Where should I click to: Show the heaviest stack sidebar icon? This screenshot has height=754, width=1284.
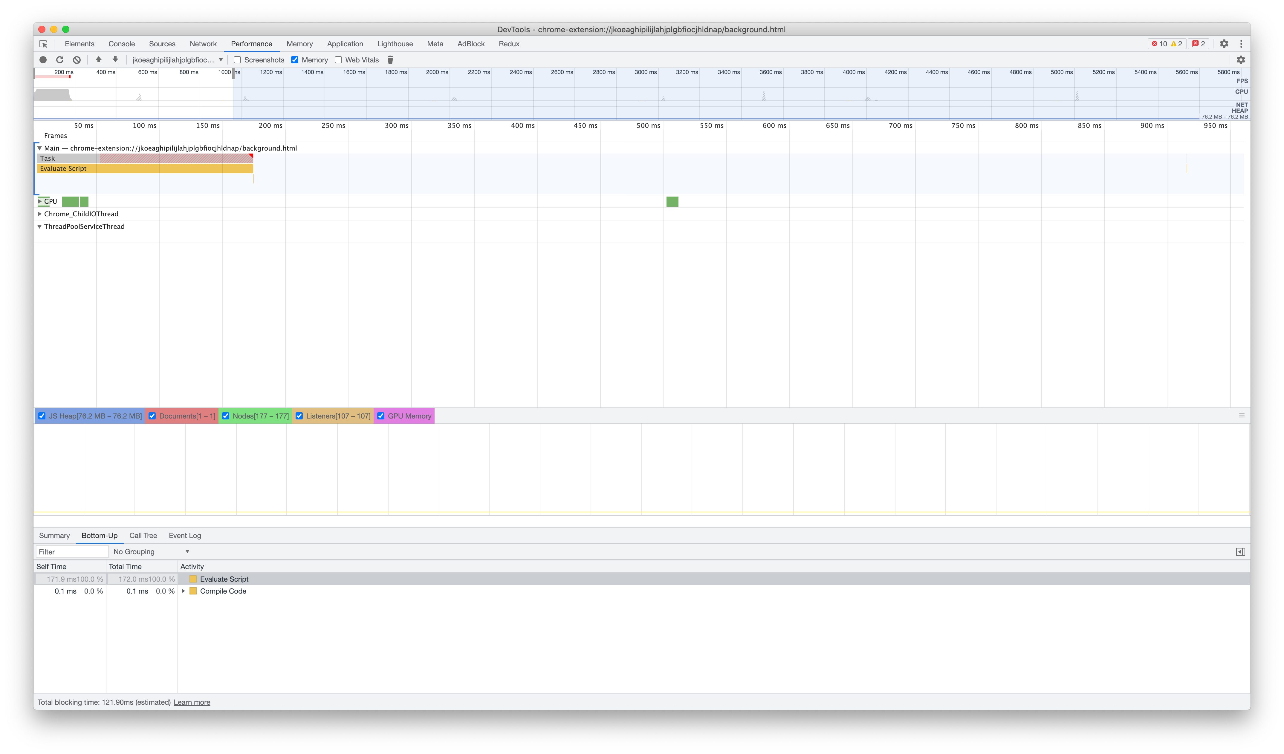coord(1240,551)
